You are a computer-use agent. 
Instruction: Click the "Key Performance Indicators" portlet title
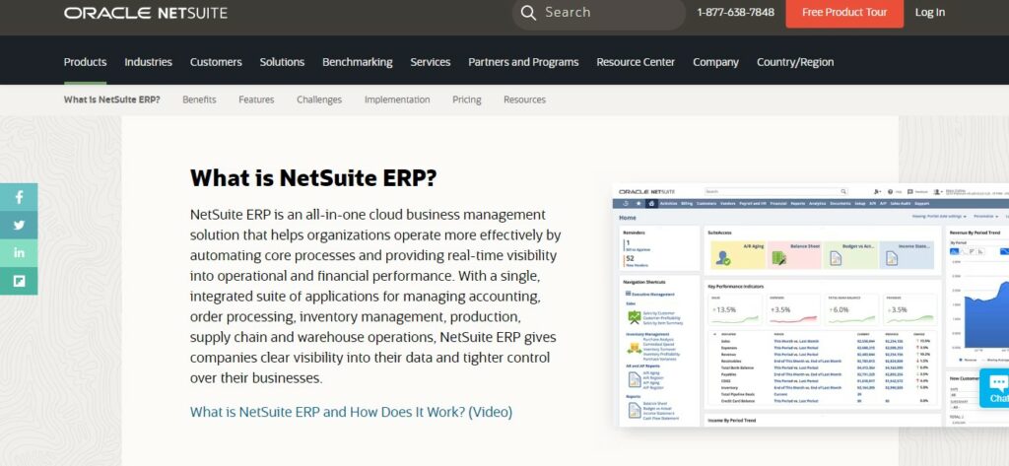(x=733, y=286)
